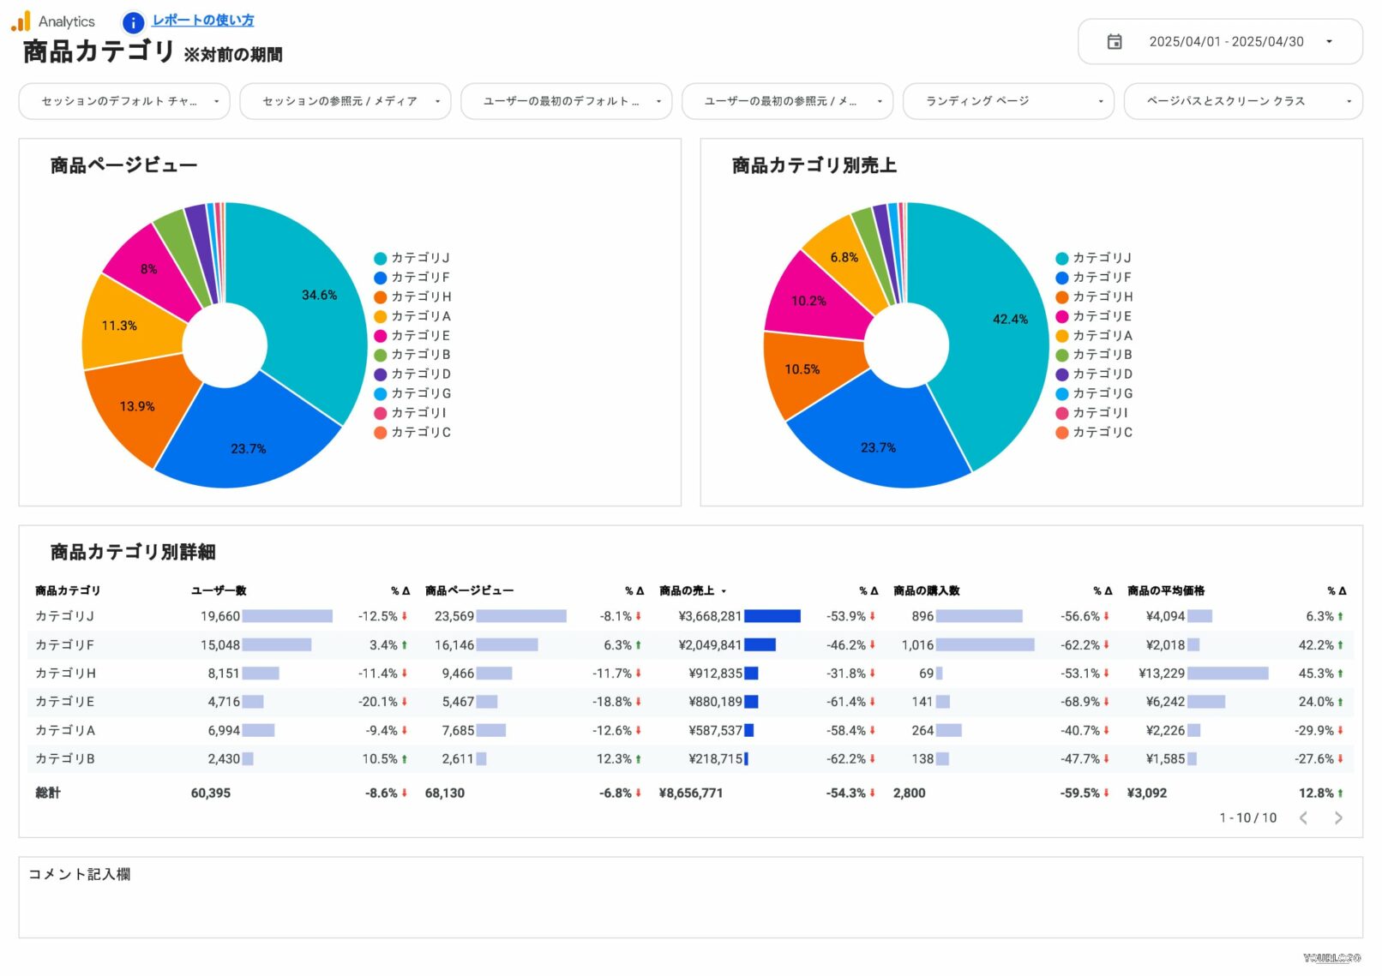Click the Analytics logo icon
The width and height of the screenshot is (1382, 976).
[x=21, y=21]
